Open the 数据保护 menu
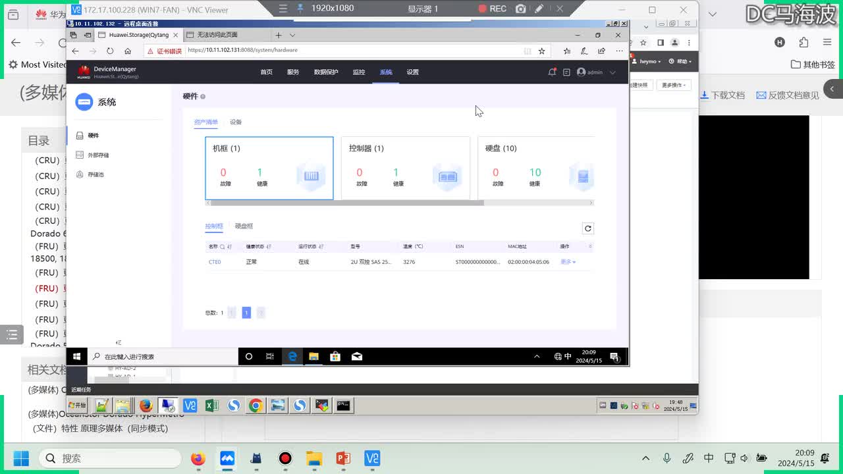This screenshot has height=474, width=843. (326, 72)
